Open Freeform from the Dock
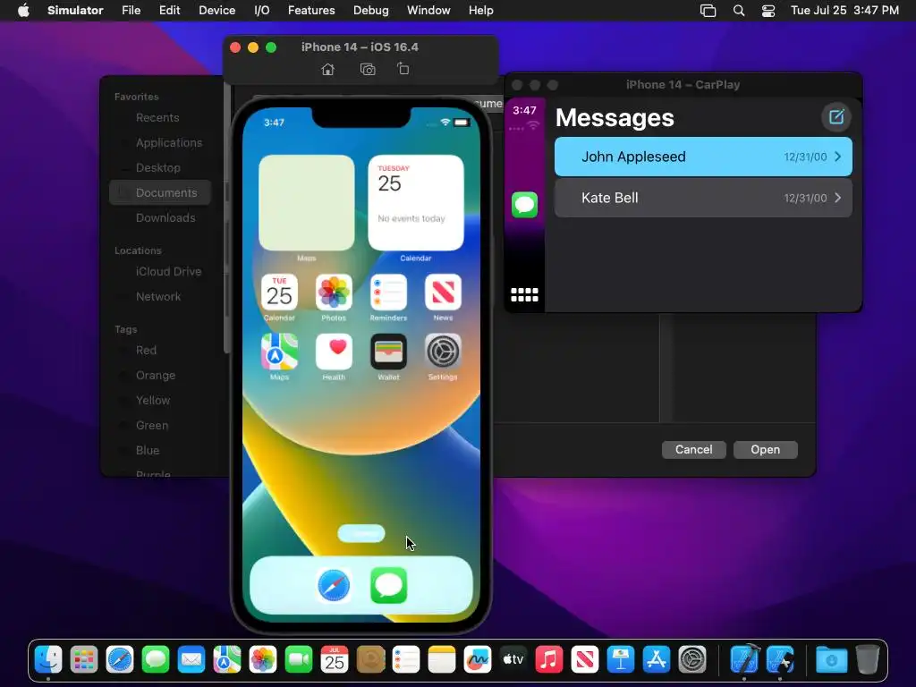The width and height of the screenshot is (916, 687). (x=478, y=660)
